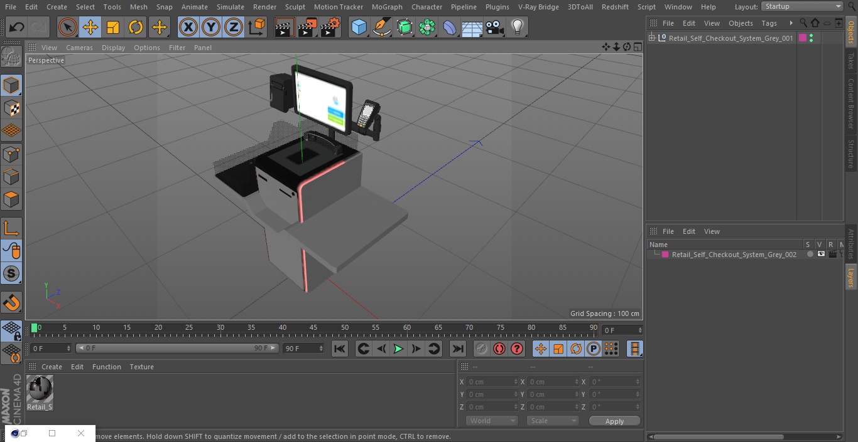Switch coordinate system icon
Image resolution: width=858 pixels, height=442 pixels.
[257, 28]
